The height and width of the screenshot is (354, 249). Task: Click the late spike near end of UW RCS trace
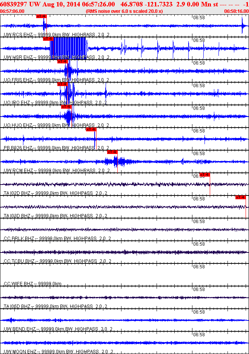(x=242, y=26)
